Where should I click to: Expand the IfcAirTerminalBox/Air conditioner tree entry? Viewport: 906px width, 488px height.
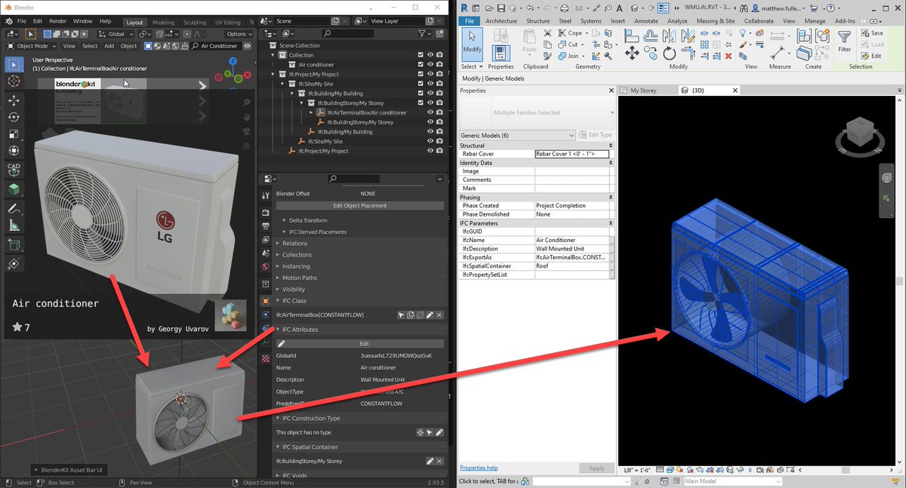(310, 112)
